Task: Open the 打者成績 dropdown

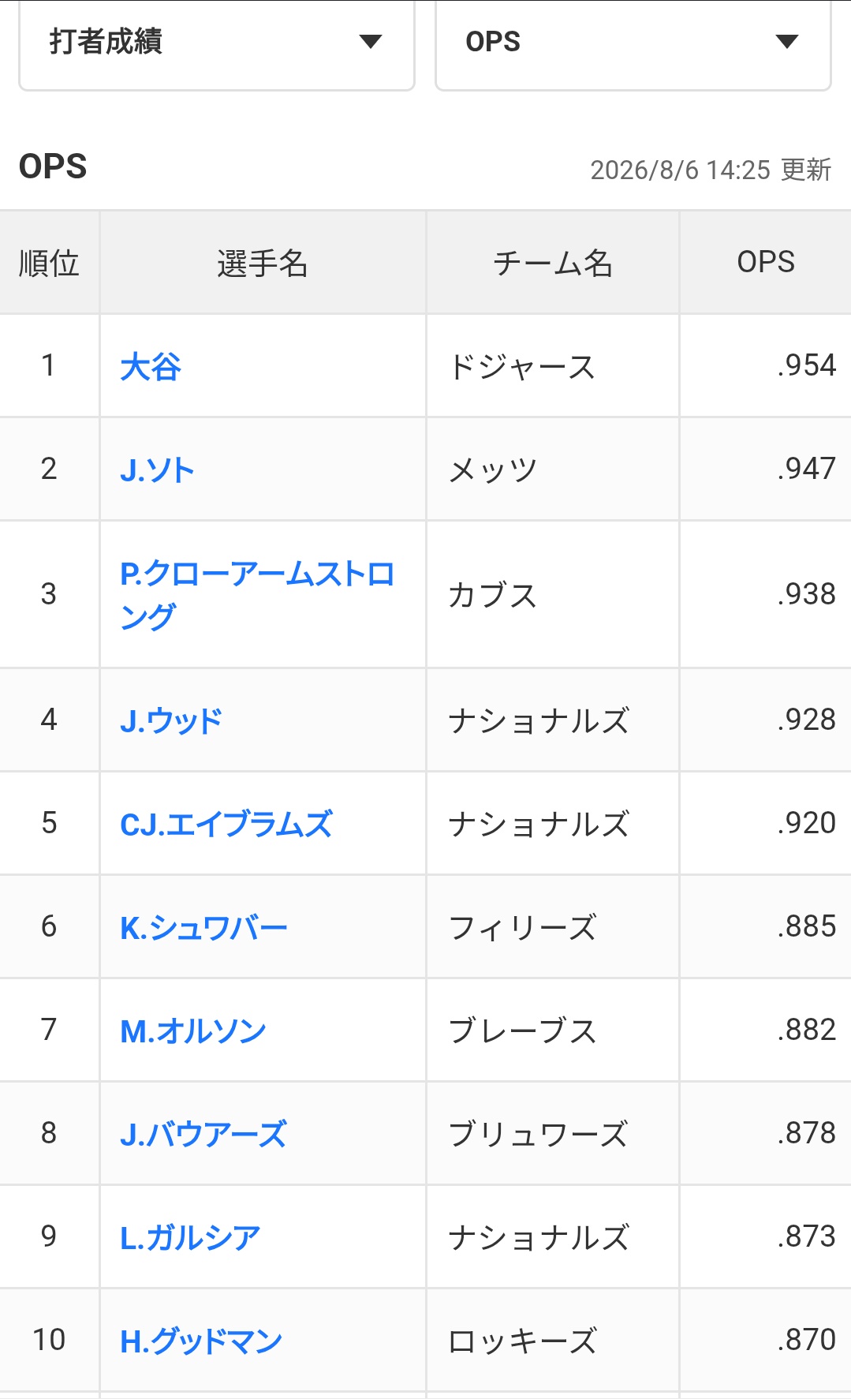Action: tap(217, 43)
